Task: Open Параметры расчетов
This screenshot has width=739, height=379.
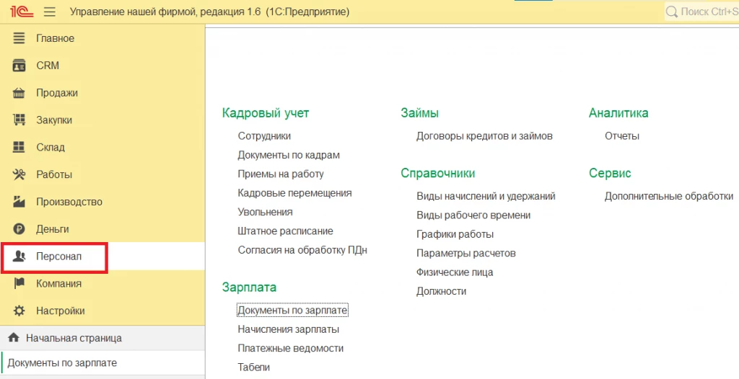Action: [x=465, y=254]
